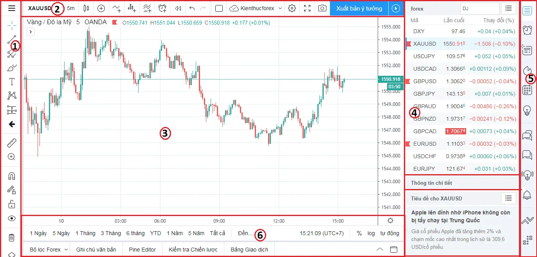Take a chart snapshot with the camera icon
The image size is (537, 257).
pos(322,8)
